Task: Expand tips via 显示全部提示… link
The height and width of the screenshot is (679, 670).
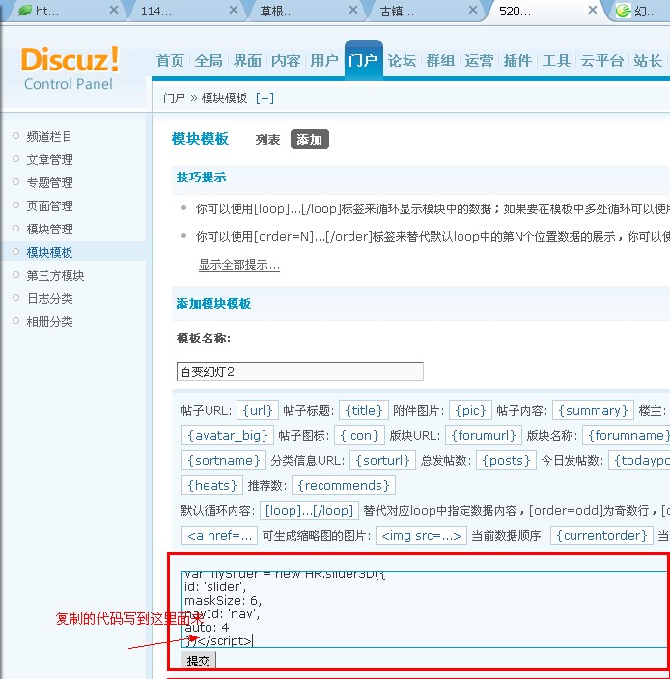Action: [239, 265]
